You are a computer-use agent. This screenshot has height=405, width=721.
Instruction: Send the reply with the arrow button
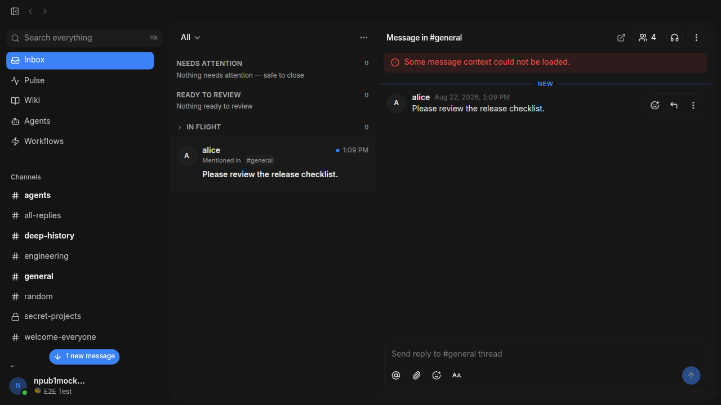pos(691,375)
